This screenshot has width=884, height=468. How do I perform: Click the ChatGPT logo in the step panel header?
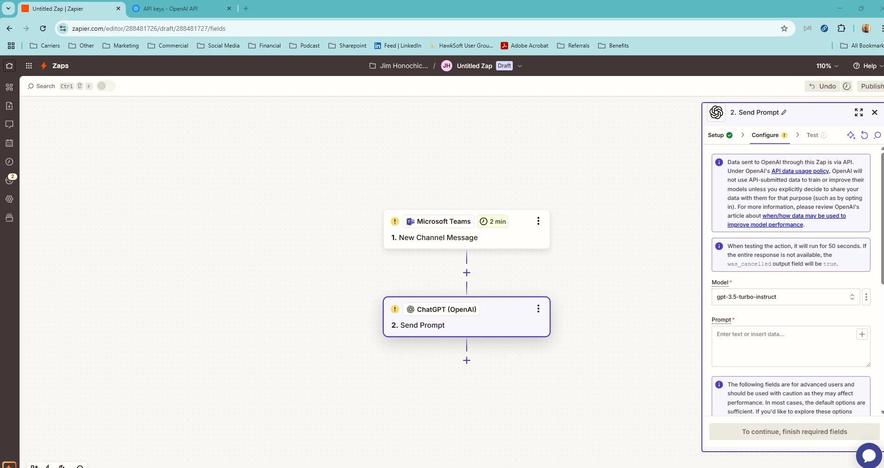(716, 112)
